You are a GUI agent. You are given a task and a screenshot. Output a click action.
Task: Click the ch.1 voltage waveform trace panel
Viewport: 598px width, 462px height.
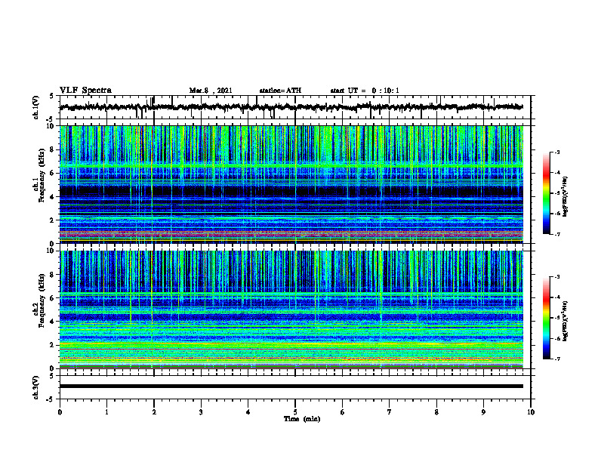tap(295, 107)
